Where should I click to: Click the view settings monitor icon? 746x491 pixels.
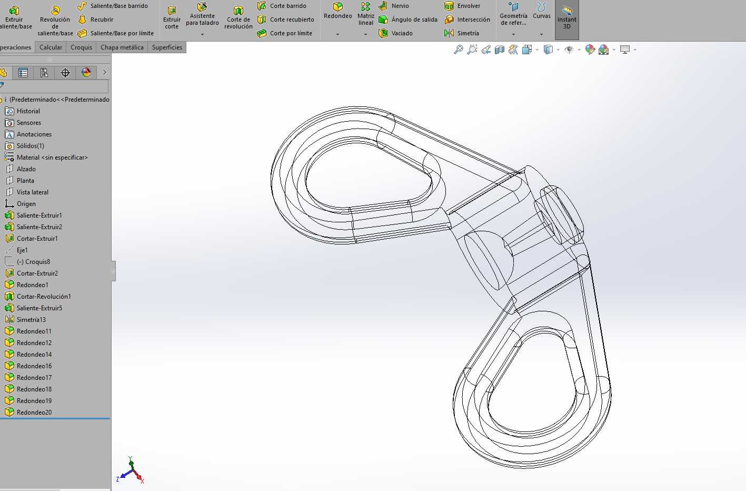pos(625,50)
